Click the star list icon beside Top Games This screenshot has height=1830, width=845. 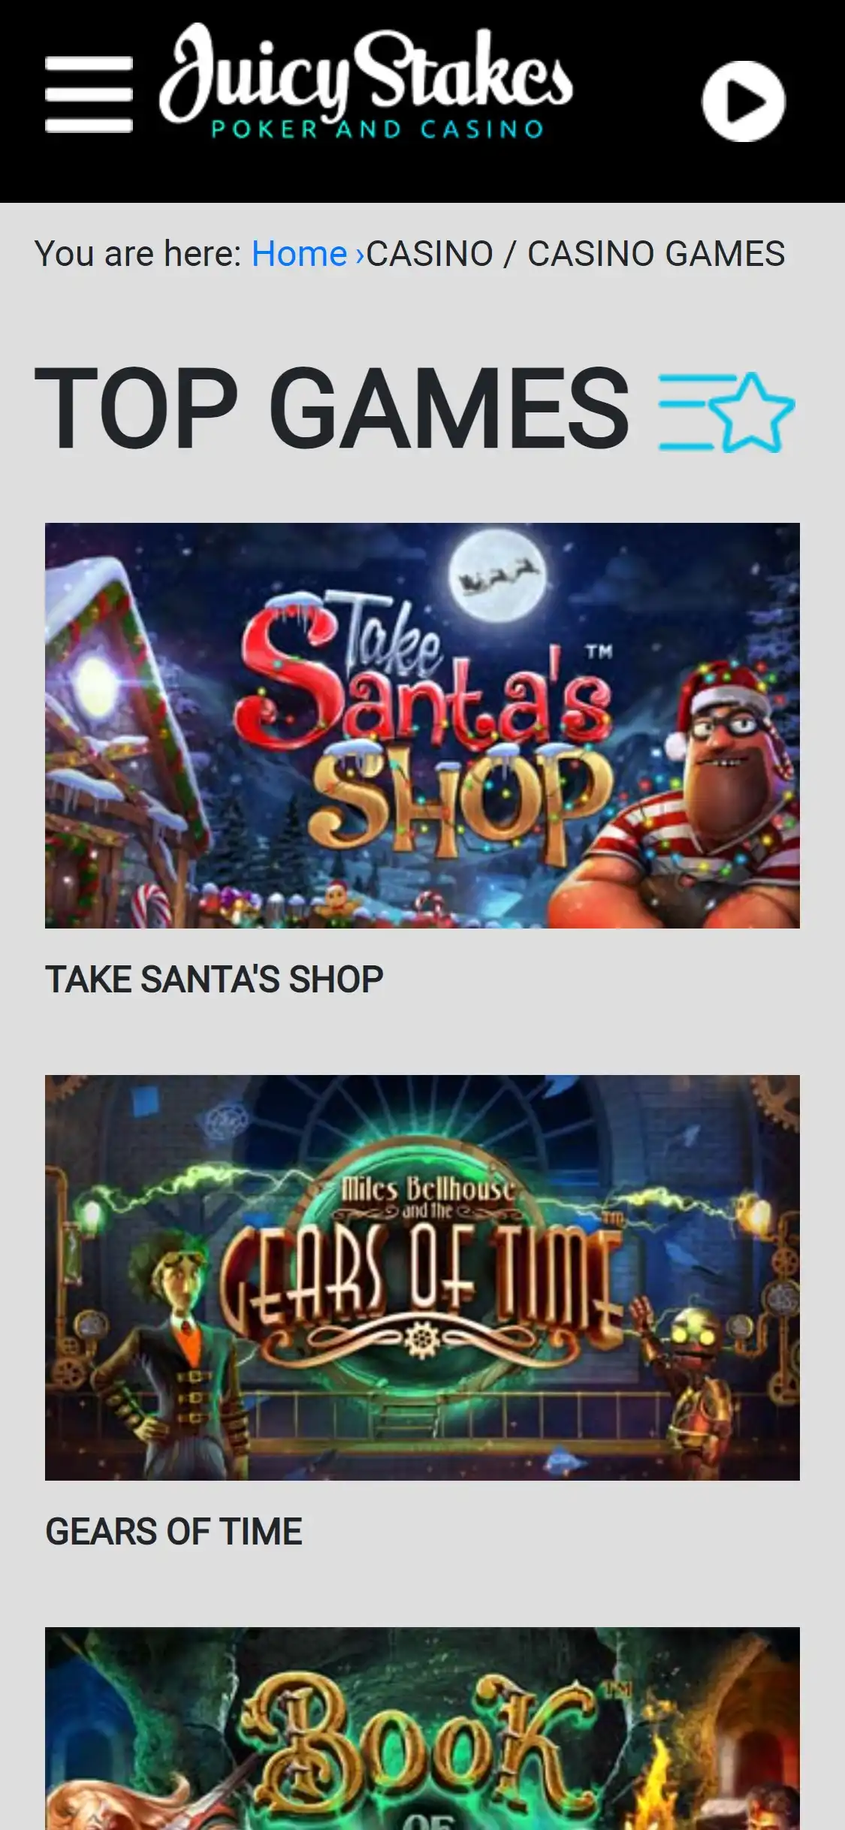point(726,412)
